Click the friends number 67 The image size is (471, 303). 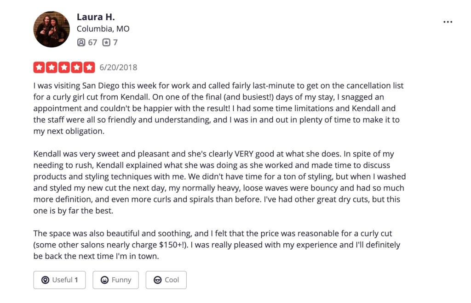(x=92, y=42)
